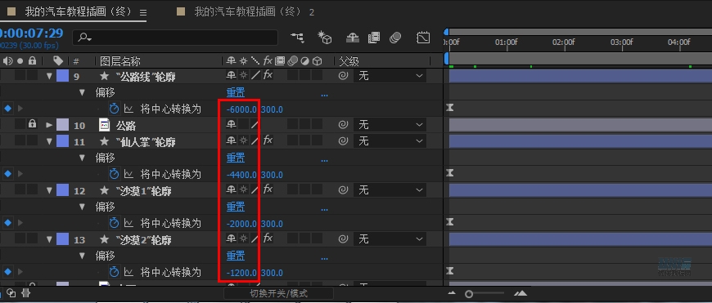Image resolution: width=712 pixels, height=303 pixels.
Task: Click the -6000.0 offset value
Action: [241, 109]
